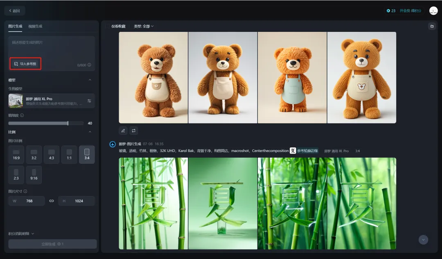Click the edit pencil icon below bear images
This screenshot has width=442, height=259.
click(123, 131)
